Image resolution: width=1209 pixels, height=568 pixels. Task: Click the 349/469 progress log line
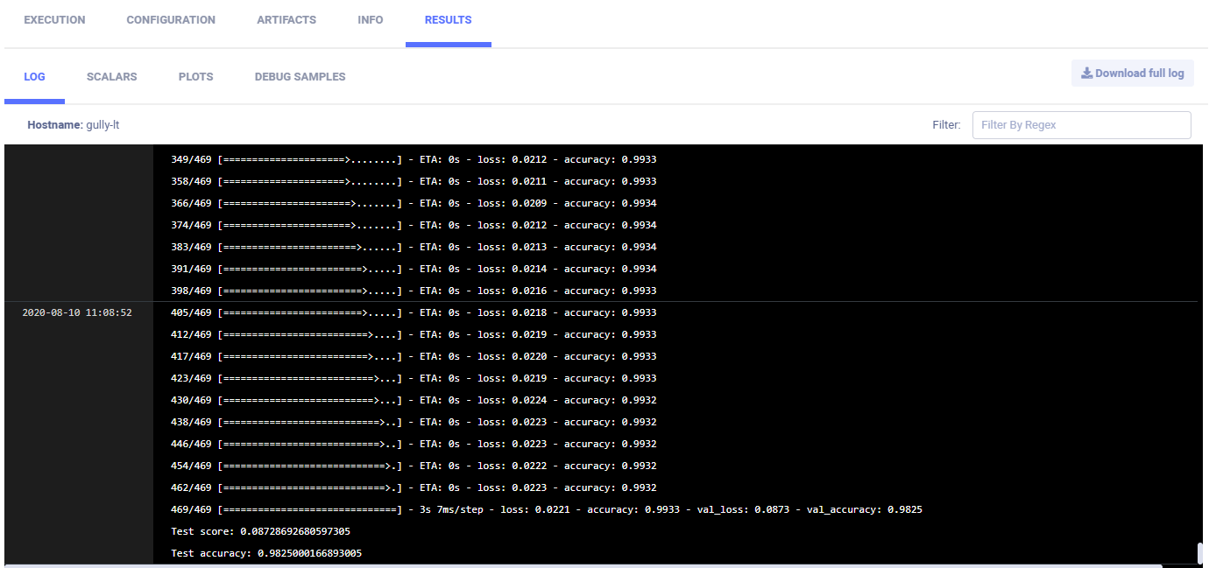click(x=414, y=159)
